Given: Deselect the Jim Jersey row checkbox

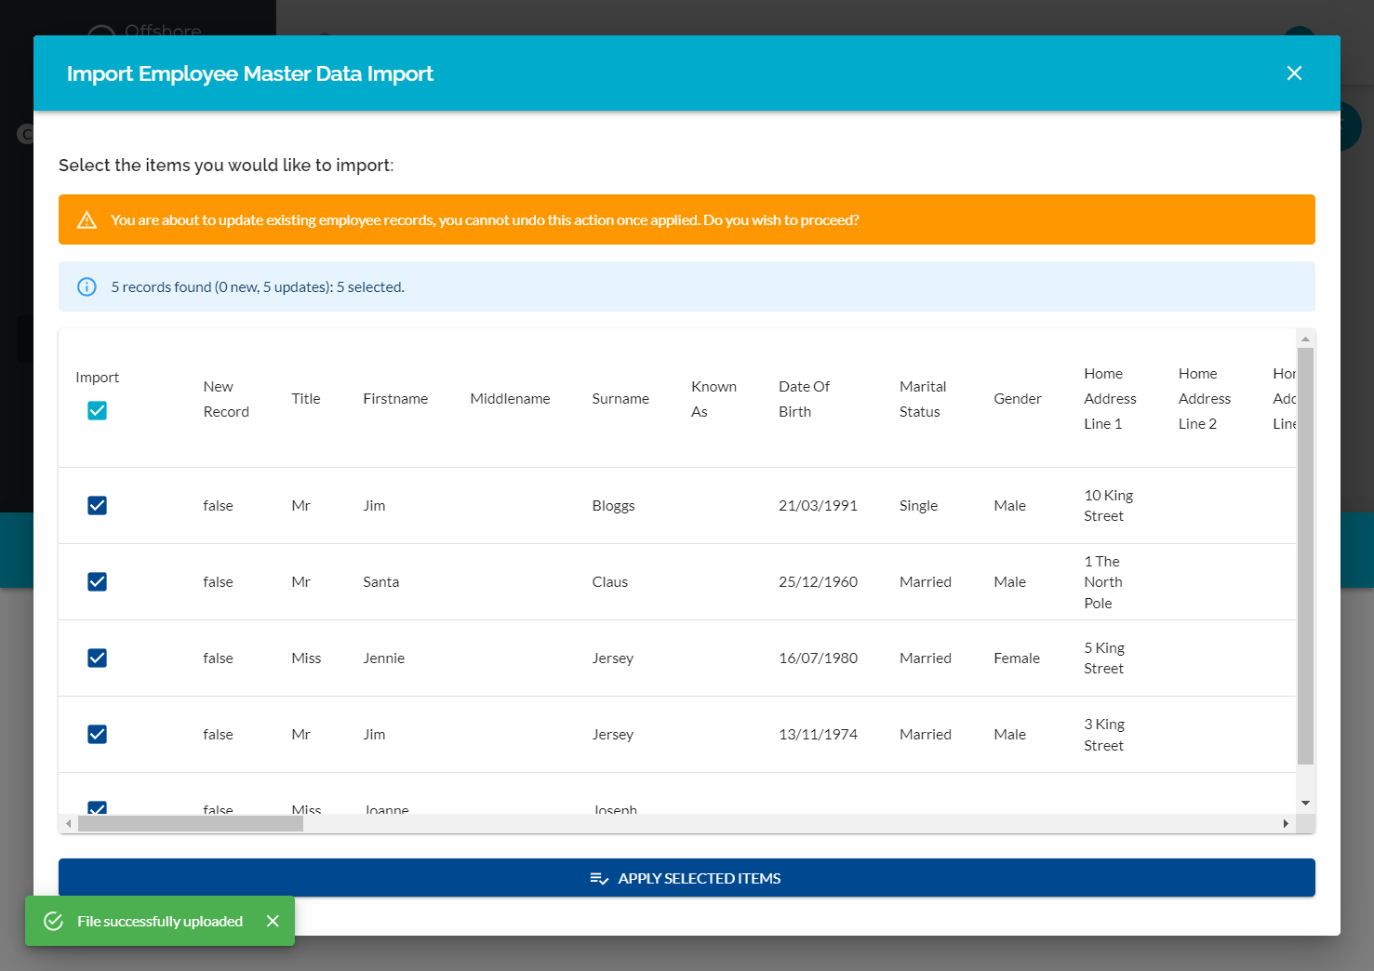Looking at the screenshot, I should click(x=97, y=734).
